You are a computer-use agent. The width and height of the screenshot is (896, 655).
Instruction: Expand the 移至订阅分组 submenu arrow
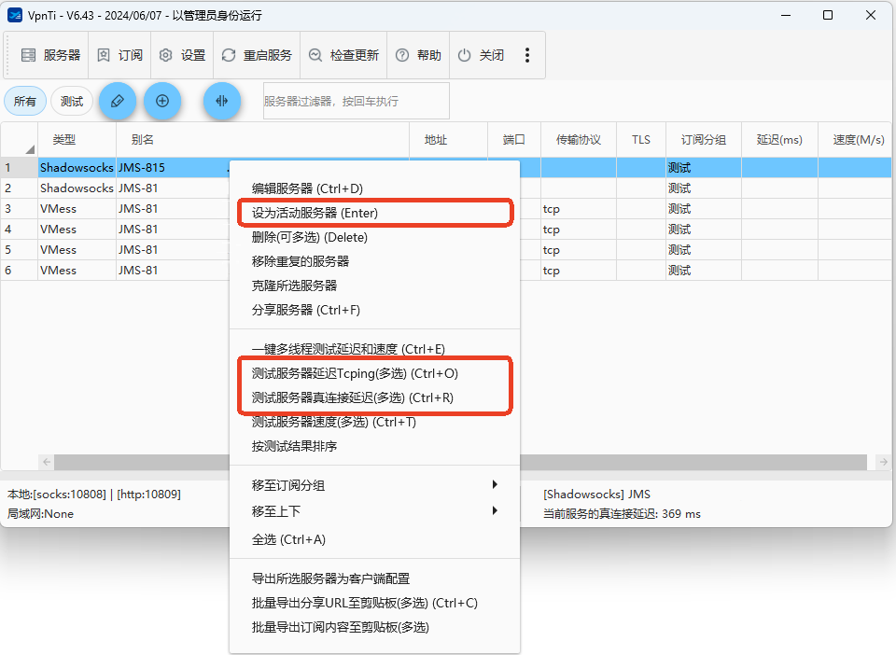(495, 485)
